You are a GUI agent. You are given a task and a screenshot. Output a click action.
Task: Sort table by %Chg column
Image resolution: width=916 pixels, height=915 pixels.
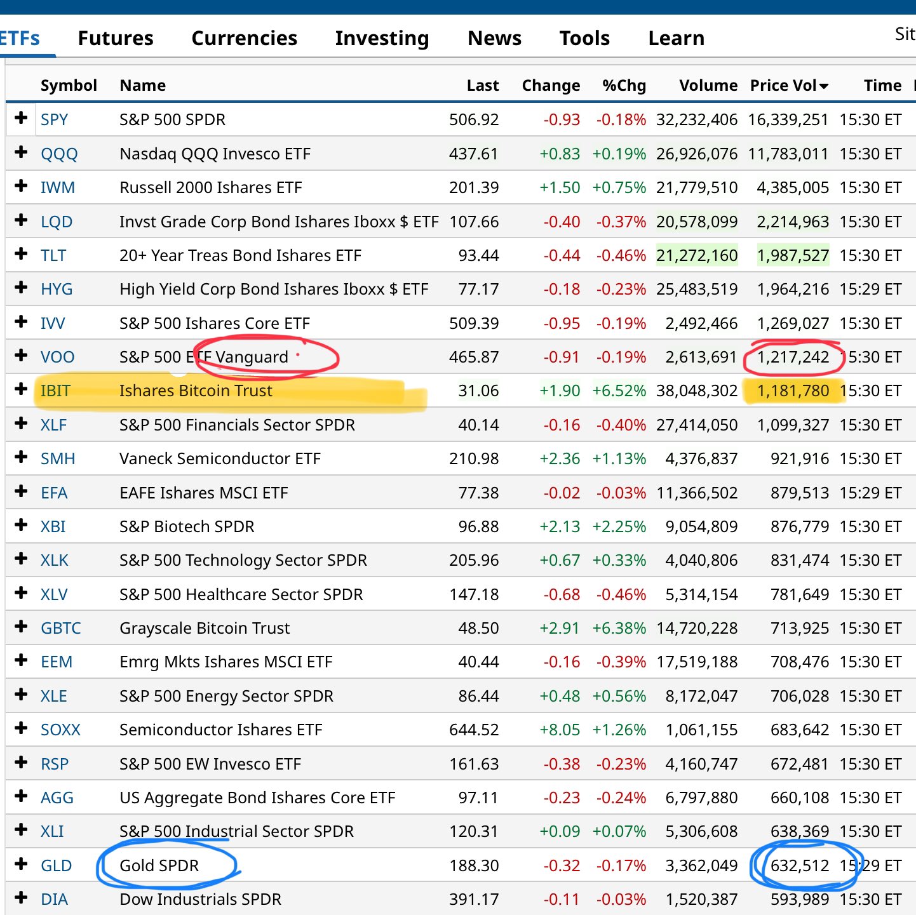tap(624, 86)
